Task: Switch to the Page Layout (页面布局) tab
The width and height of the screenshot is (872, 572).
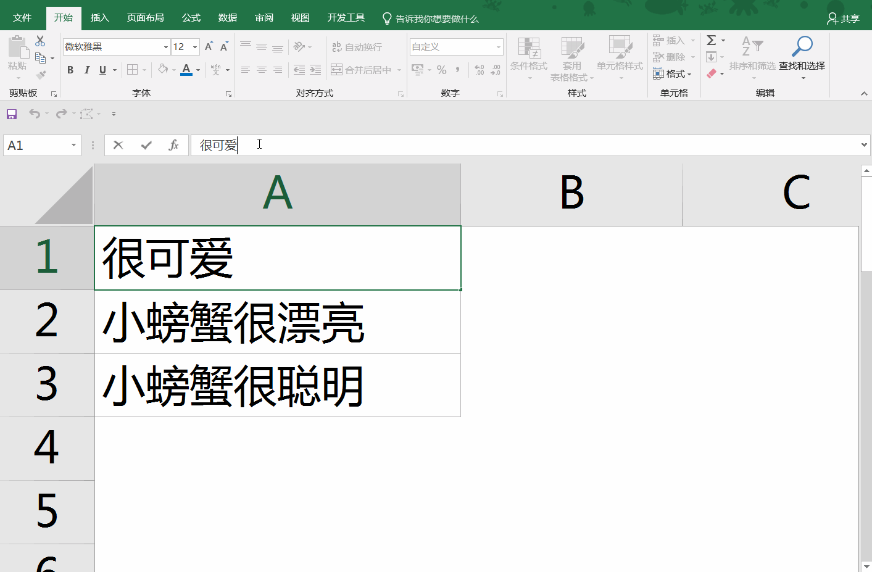Action: [x=146, y=18]
